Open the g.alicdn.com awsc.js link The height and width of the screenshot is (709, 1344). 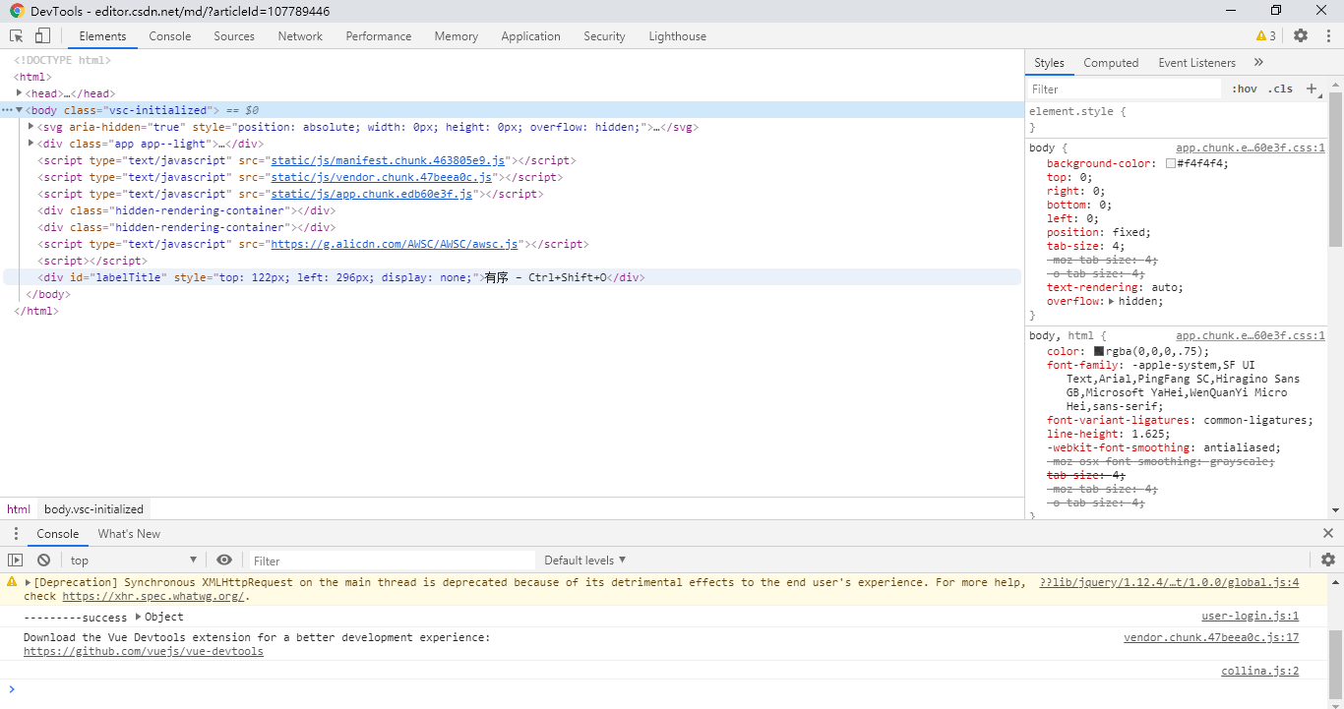click(x=396, y=243)
